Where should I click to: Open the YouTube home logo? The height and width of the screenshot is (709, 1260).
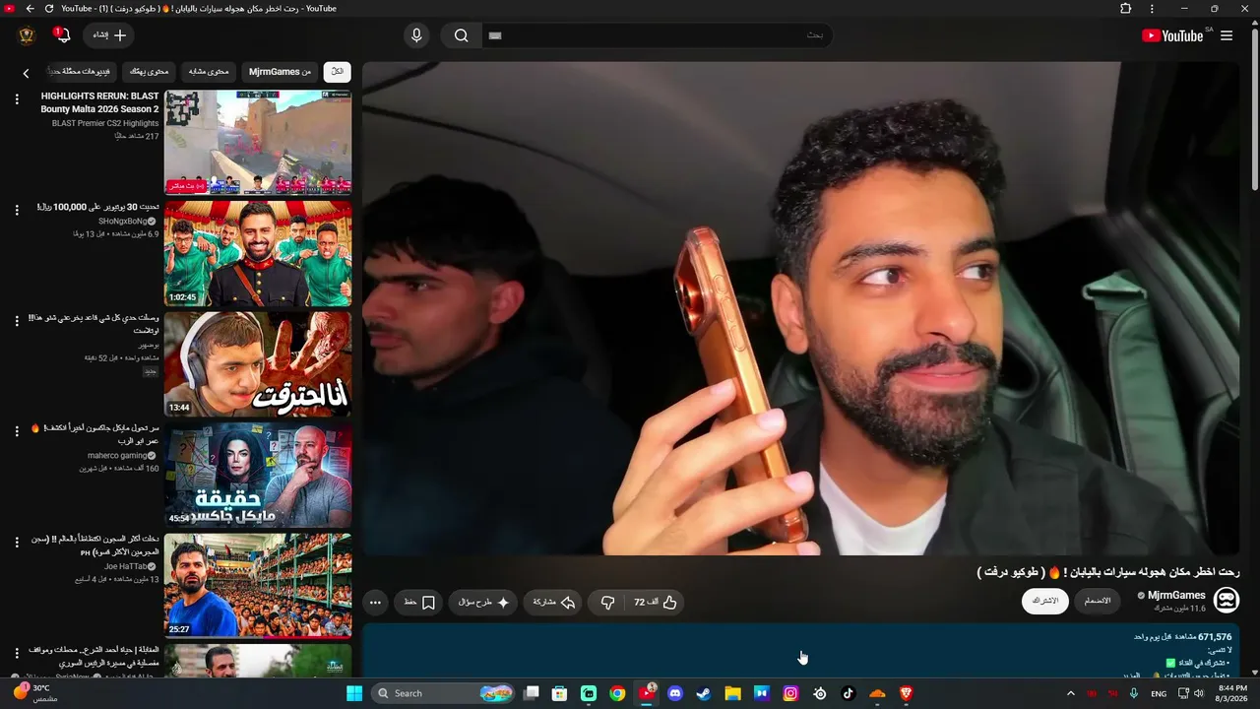tap(1172, 35)
